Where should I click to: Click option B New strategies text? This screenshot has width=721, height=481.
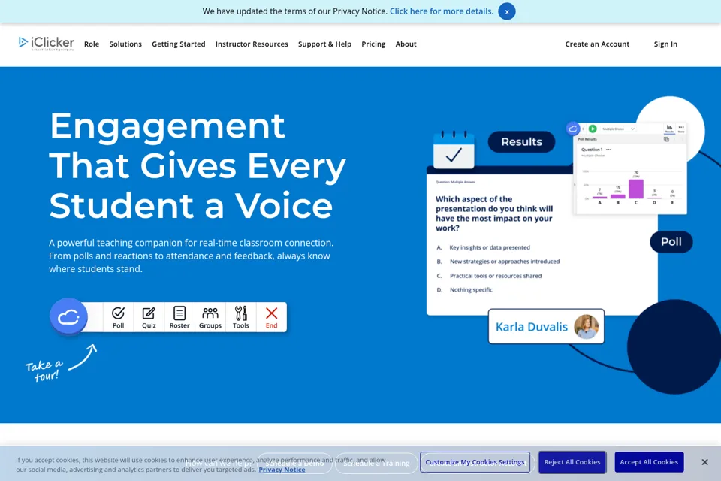pos(505,261)
